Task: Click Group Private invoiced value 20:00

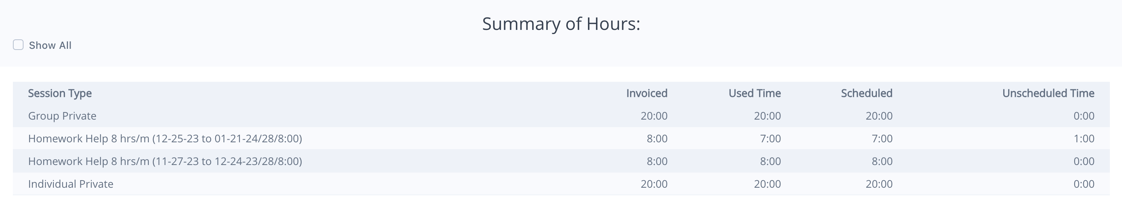Action: tap(654, 116)
